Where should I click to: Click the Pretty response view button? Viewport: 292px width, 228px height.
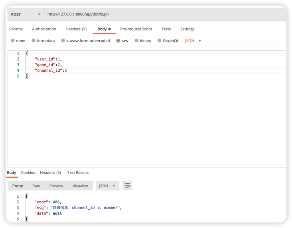(x=18, y=186)
